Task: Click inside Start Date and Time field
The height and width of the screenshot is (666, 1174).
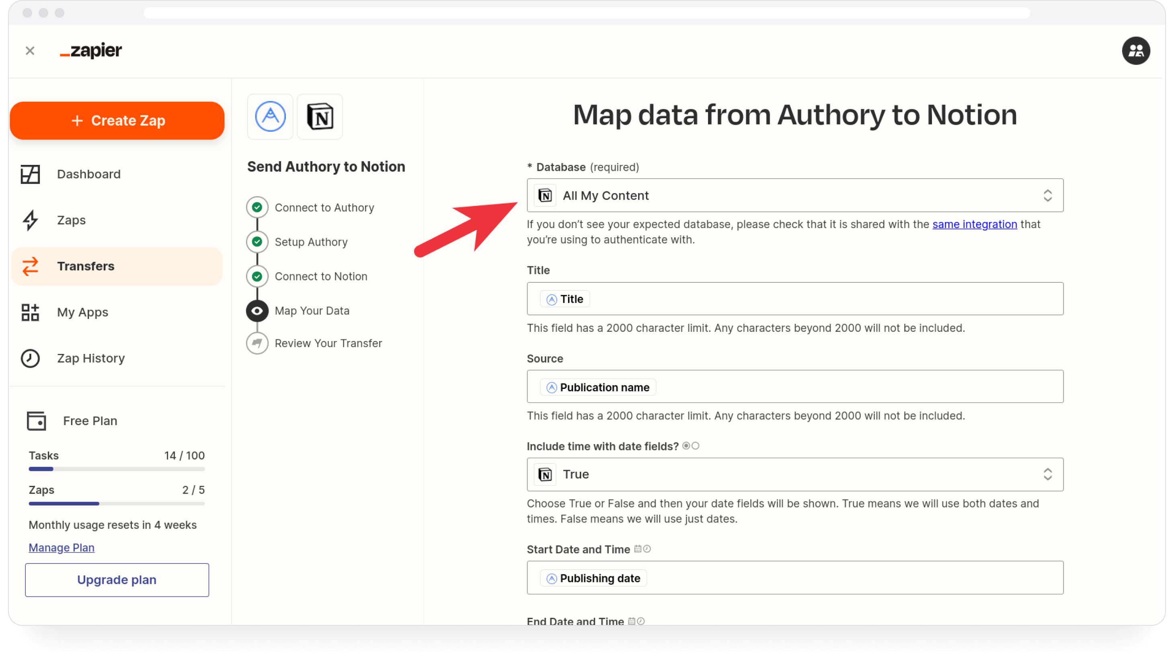Action: 795,578
